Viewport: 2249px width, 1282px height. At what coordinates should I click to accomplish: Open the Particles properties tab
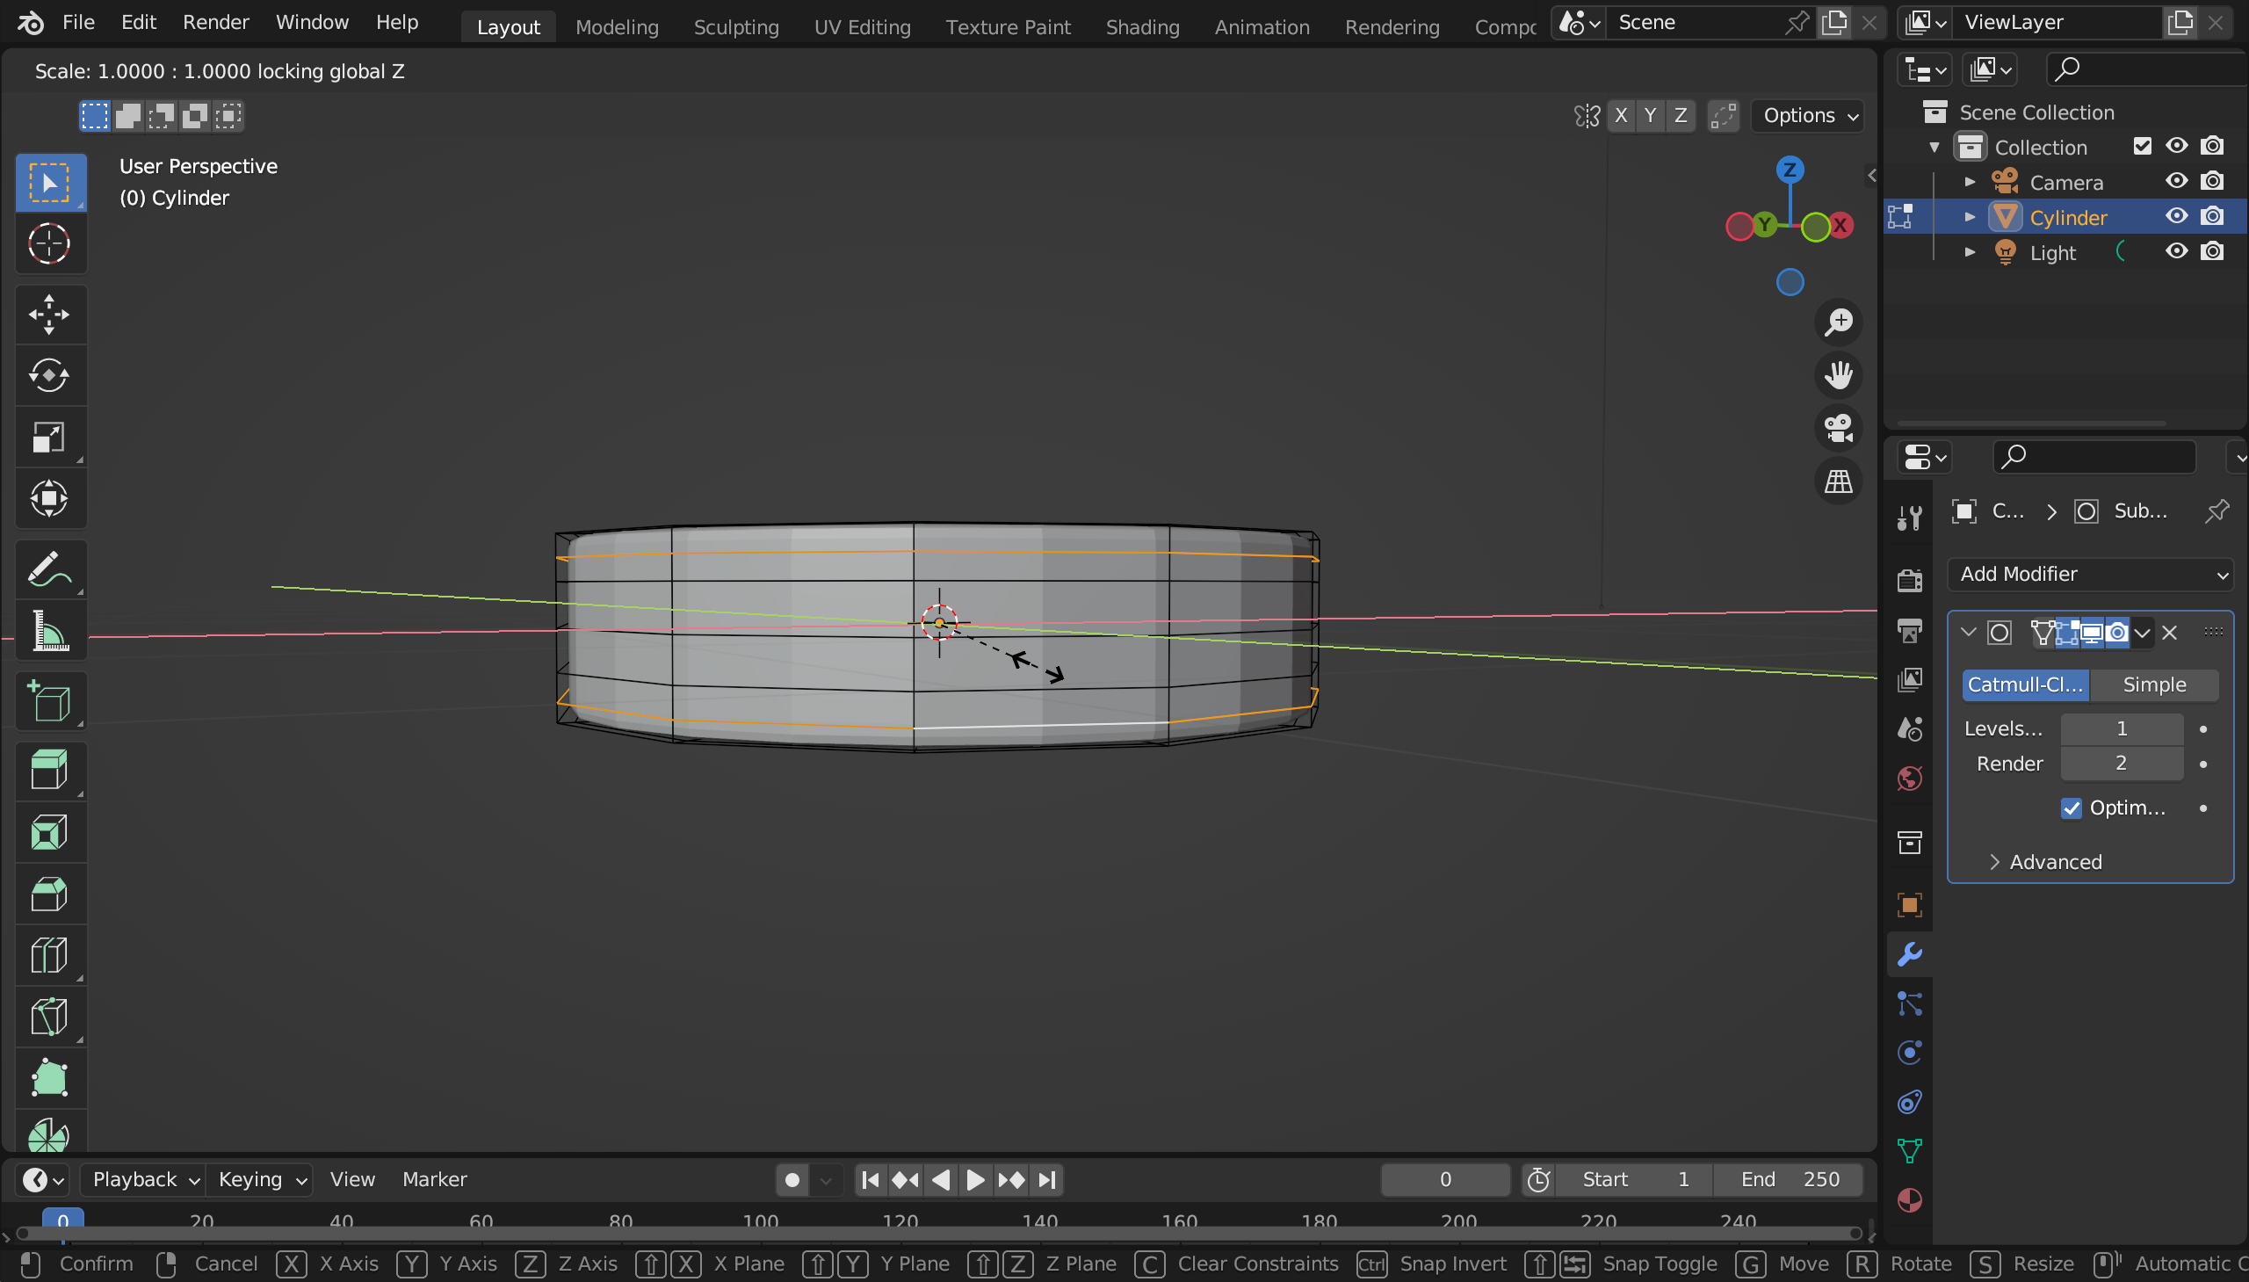tap(1909, 1003)
